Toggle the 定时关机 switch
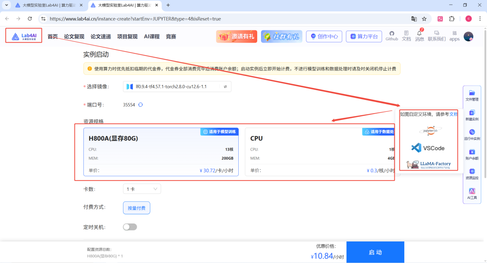The image size is (487, 263). [130, 227]
